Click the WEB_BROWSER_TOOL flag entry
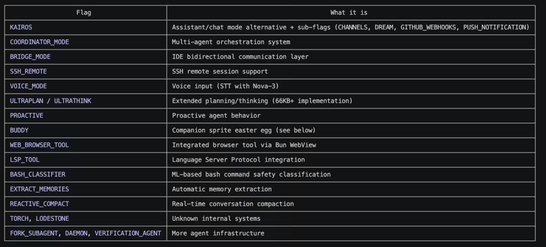This screenshot has width=546, height=247. click(39, 145)
